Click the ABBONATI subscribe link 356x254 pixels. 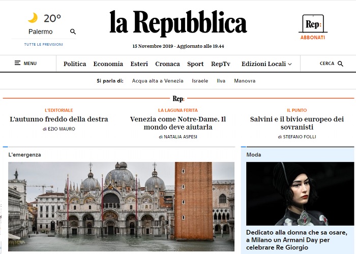point(313,38)
